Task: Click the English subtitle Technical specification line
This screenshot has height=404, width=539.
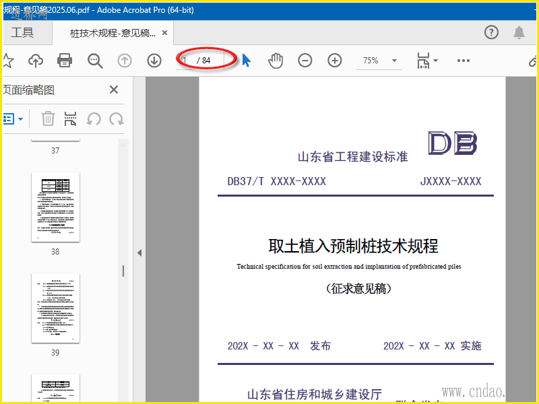Action: pyautogui.click(x=349, y=267)
